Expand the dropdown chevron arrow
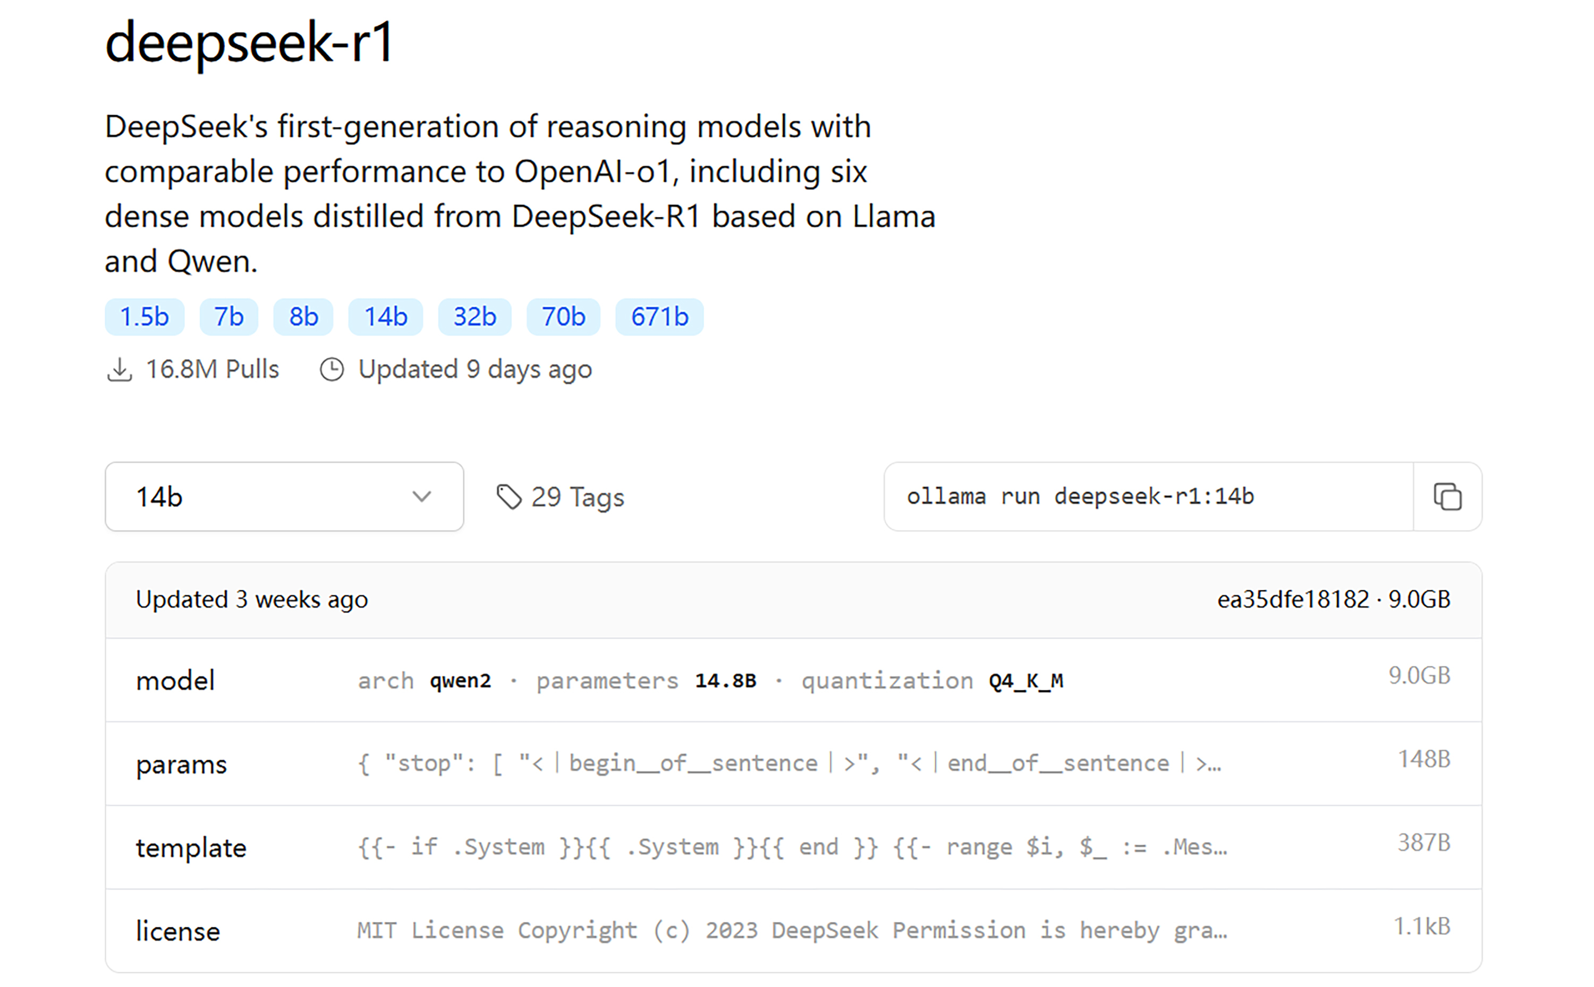The height and width of the screenshot is (987, 1594). [422, 497]
